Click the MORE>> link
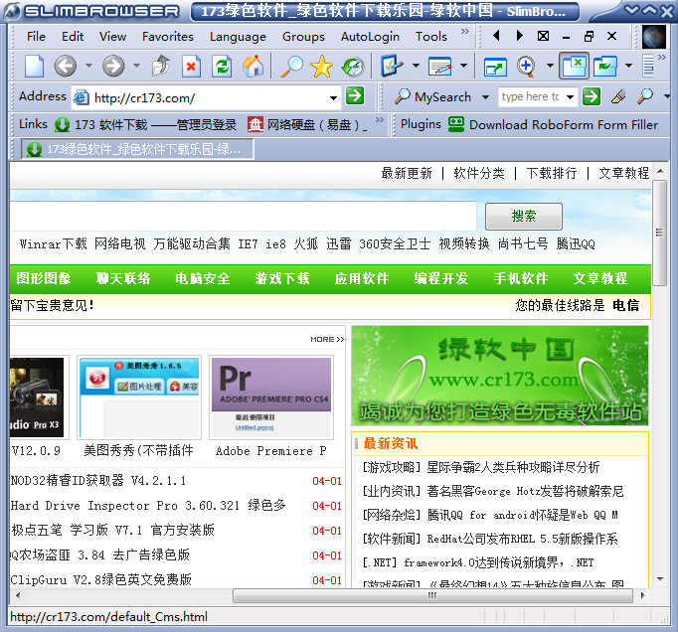Image resolution: width=678 pixels, height=632 pixels. pos(327,339)
